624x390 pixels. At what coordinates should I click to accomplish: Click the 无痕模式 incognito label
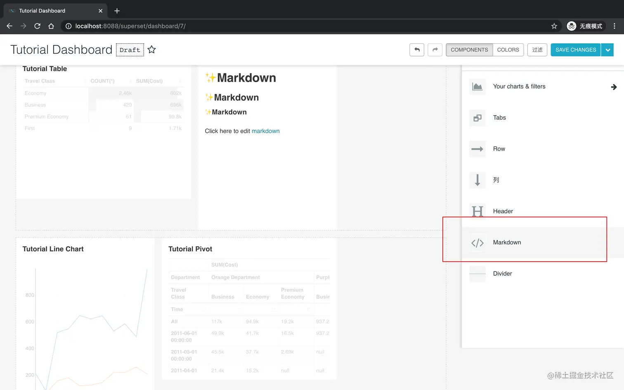591,26
